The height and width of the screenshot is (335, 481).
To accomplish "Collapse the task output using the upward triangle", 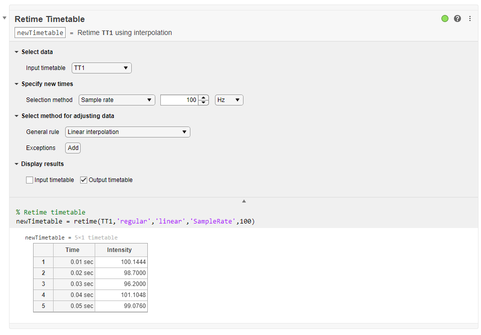I will click(x=244, y=200).
